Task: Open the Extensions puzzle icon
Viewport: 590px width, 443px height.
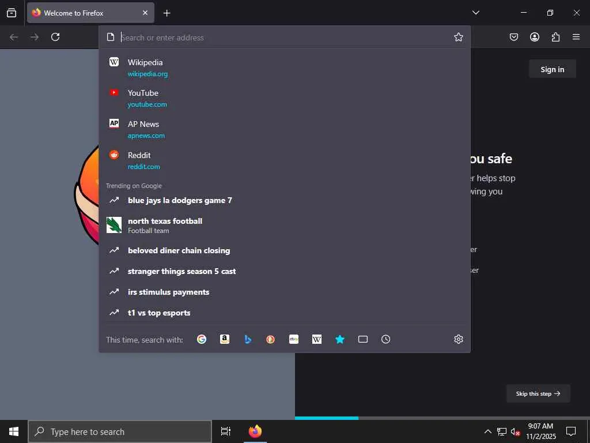Action: point(555,37)
